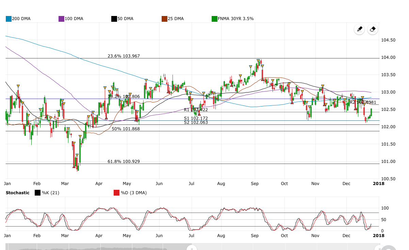Click the S1 102.172 support label

point(196,118)
